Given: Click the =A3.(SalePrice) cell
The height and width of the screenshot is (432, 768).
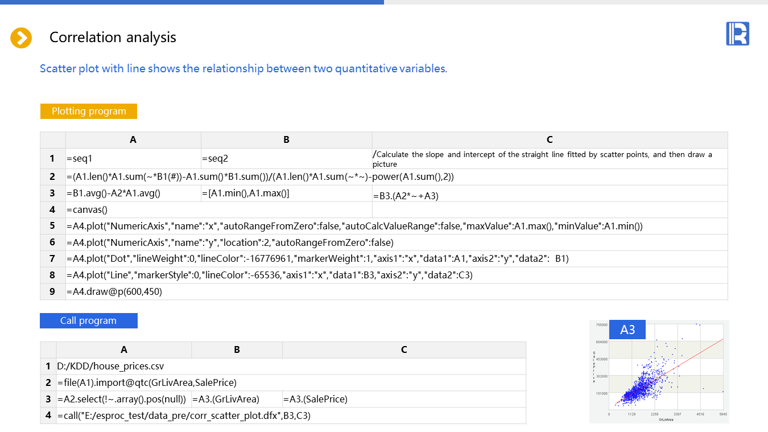Looking at the screenshot, I should point(403,399).
